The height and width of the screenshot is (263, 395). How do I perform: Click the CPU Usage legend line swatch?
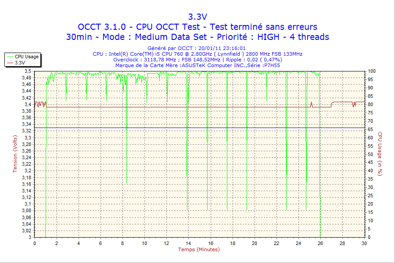10,57
